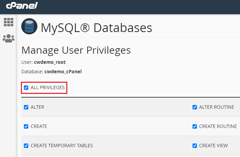Untick the CREATE privilege checkbox
This screenshot has height=157, width=240.
[x=26, y=127]
